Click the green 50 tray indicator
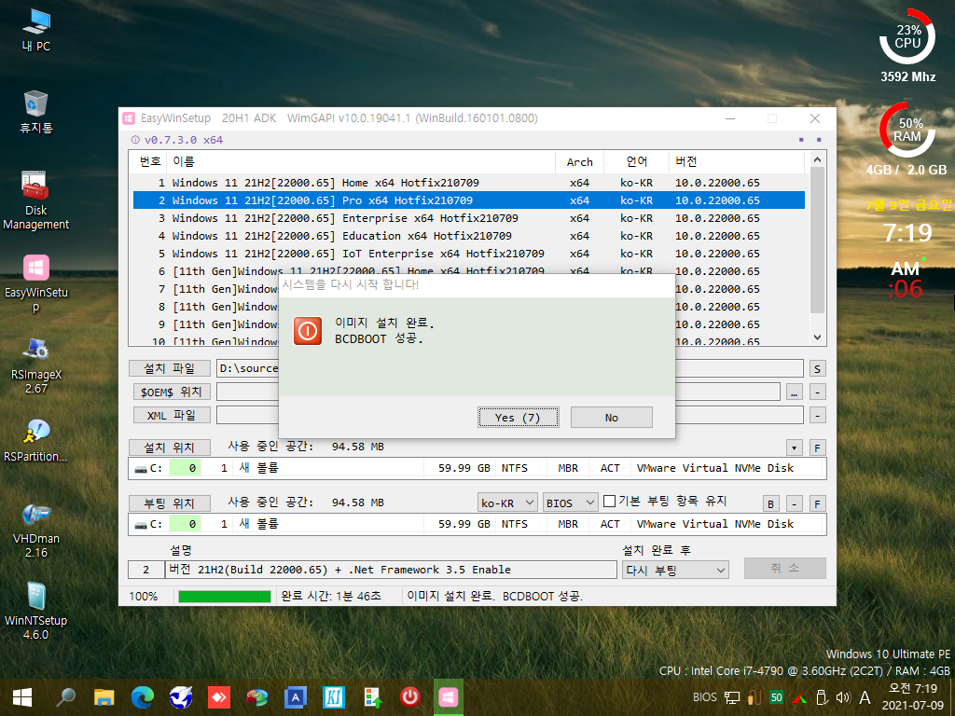955x716 pixels. [776, 697]
